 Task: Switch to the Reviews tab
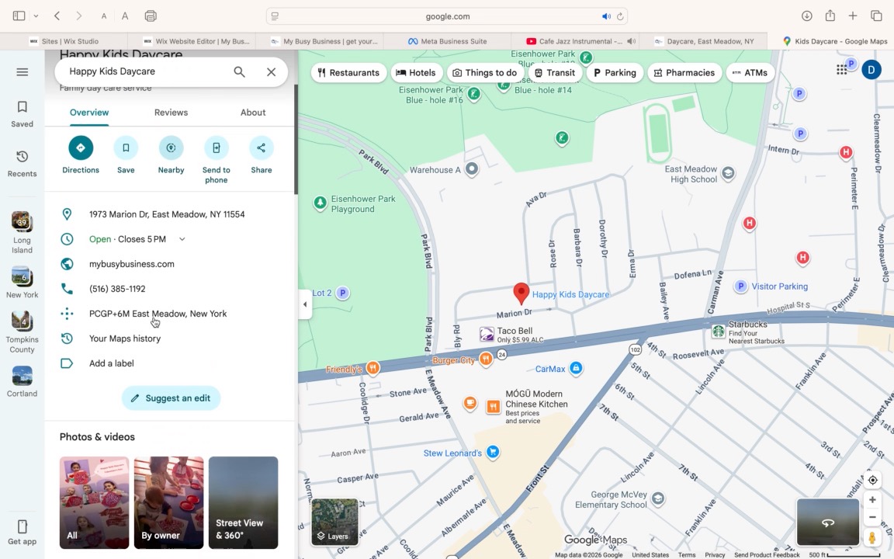pyautogui.click(x=171, y=113)
